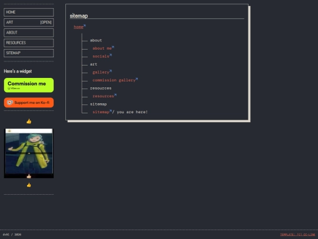
Task: Visit the gallery link
Action: 101,72
